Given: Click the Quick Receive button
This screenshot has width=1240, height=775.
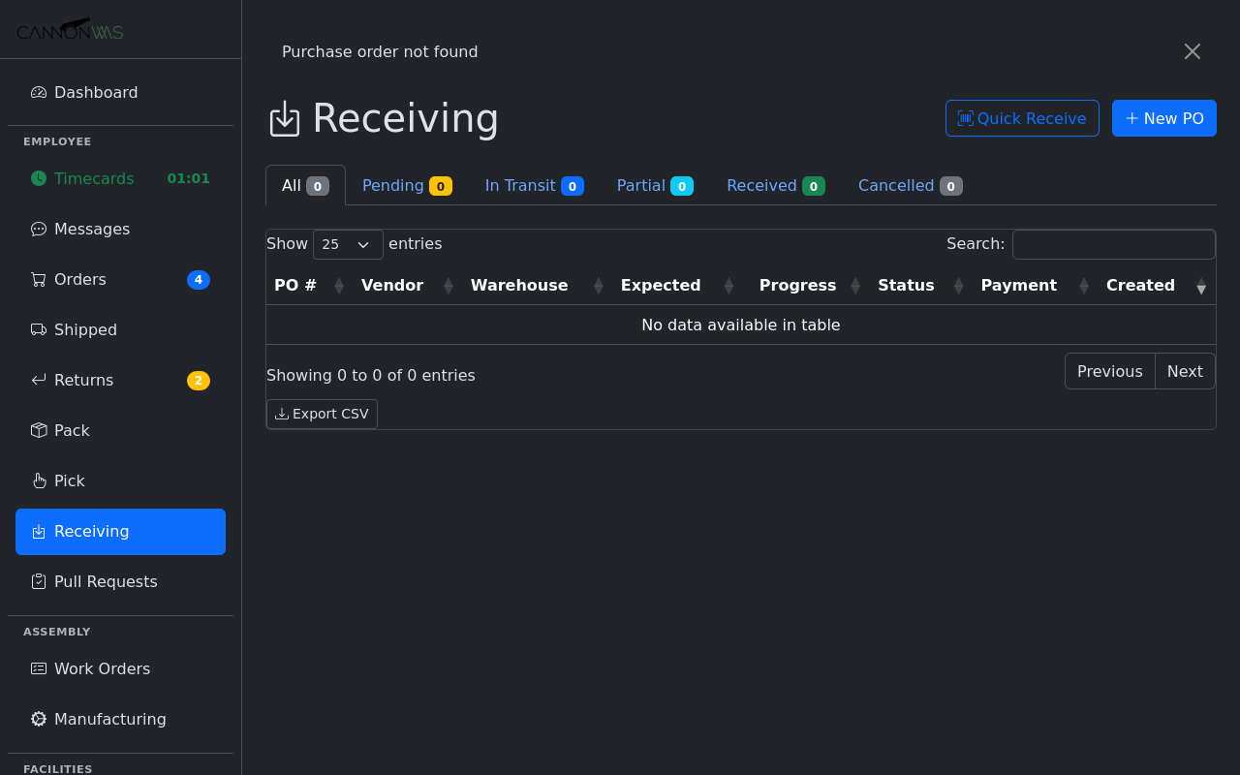Looking at the screenshot, I should [1022, 118].
